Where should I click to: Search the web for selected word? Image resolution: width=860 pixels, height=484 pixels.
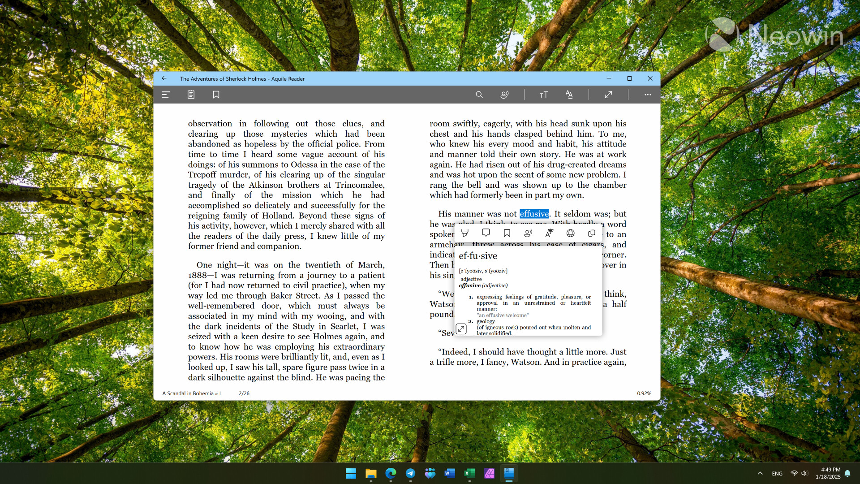tap(570, 233)
